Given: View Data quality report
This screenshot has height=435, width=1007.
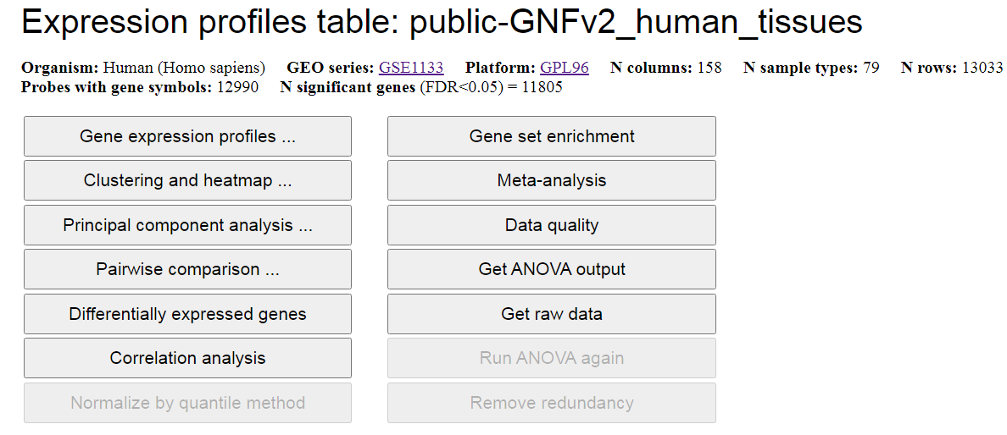Looking at the screenshot, I should pyautogui.click(x=552, y=225).
